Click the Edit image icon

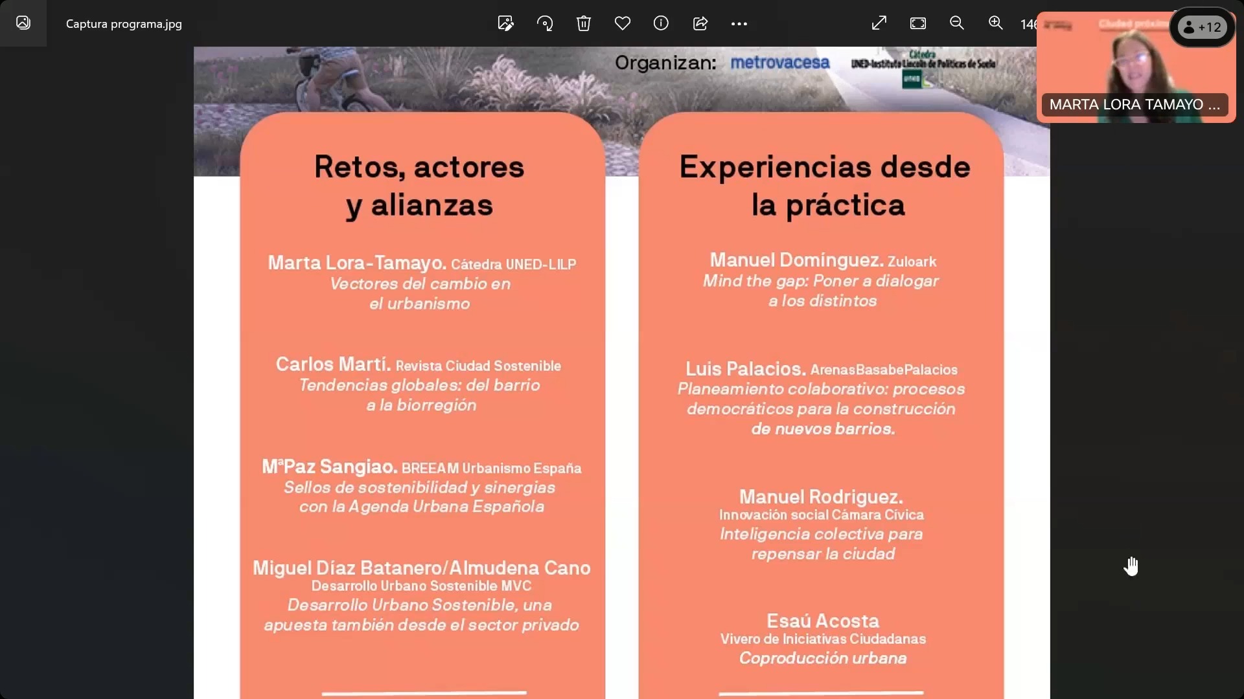(x=505, y=24)
